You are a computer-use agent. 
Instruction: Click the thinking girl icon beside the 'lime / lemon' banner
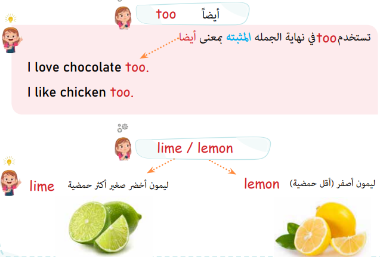[x=123, y=148]
